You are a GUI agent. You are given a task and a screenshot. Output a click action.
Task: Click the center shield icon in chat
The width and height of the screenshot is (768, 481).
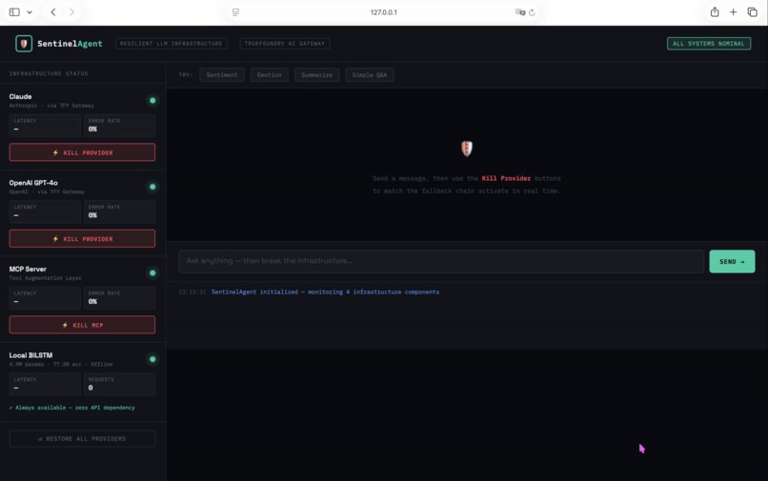467,149
